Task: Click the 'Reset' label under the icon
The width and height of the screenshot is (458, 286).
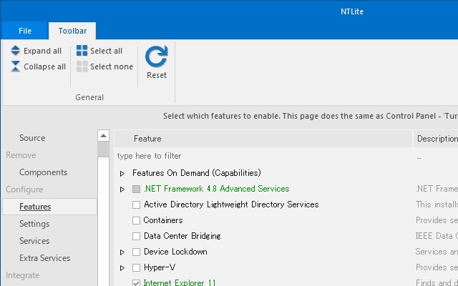Action: tap(157, 75)
